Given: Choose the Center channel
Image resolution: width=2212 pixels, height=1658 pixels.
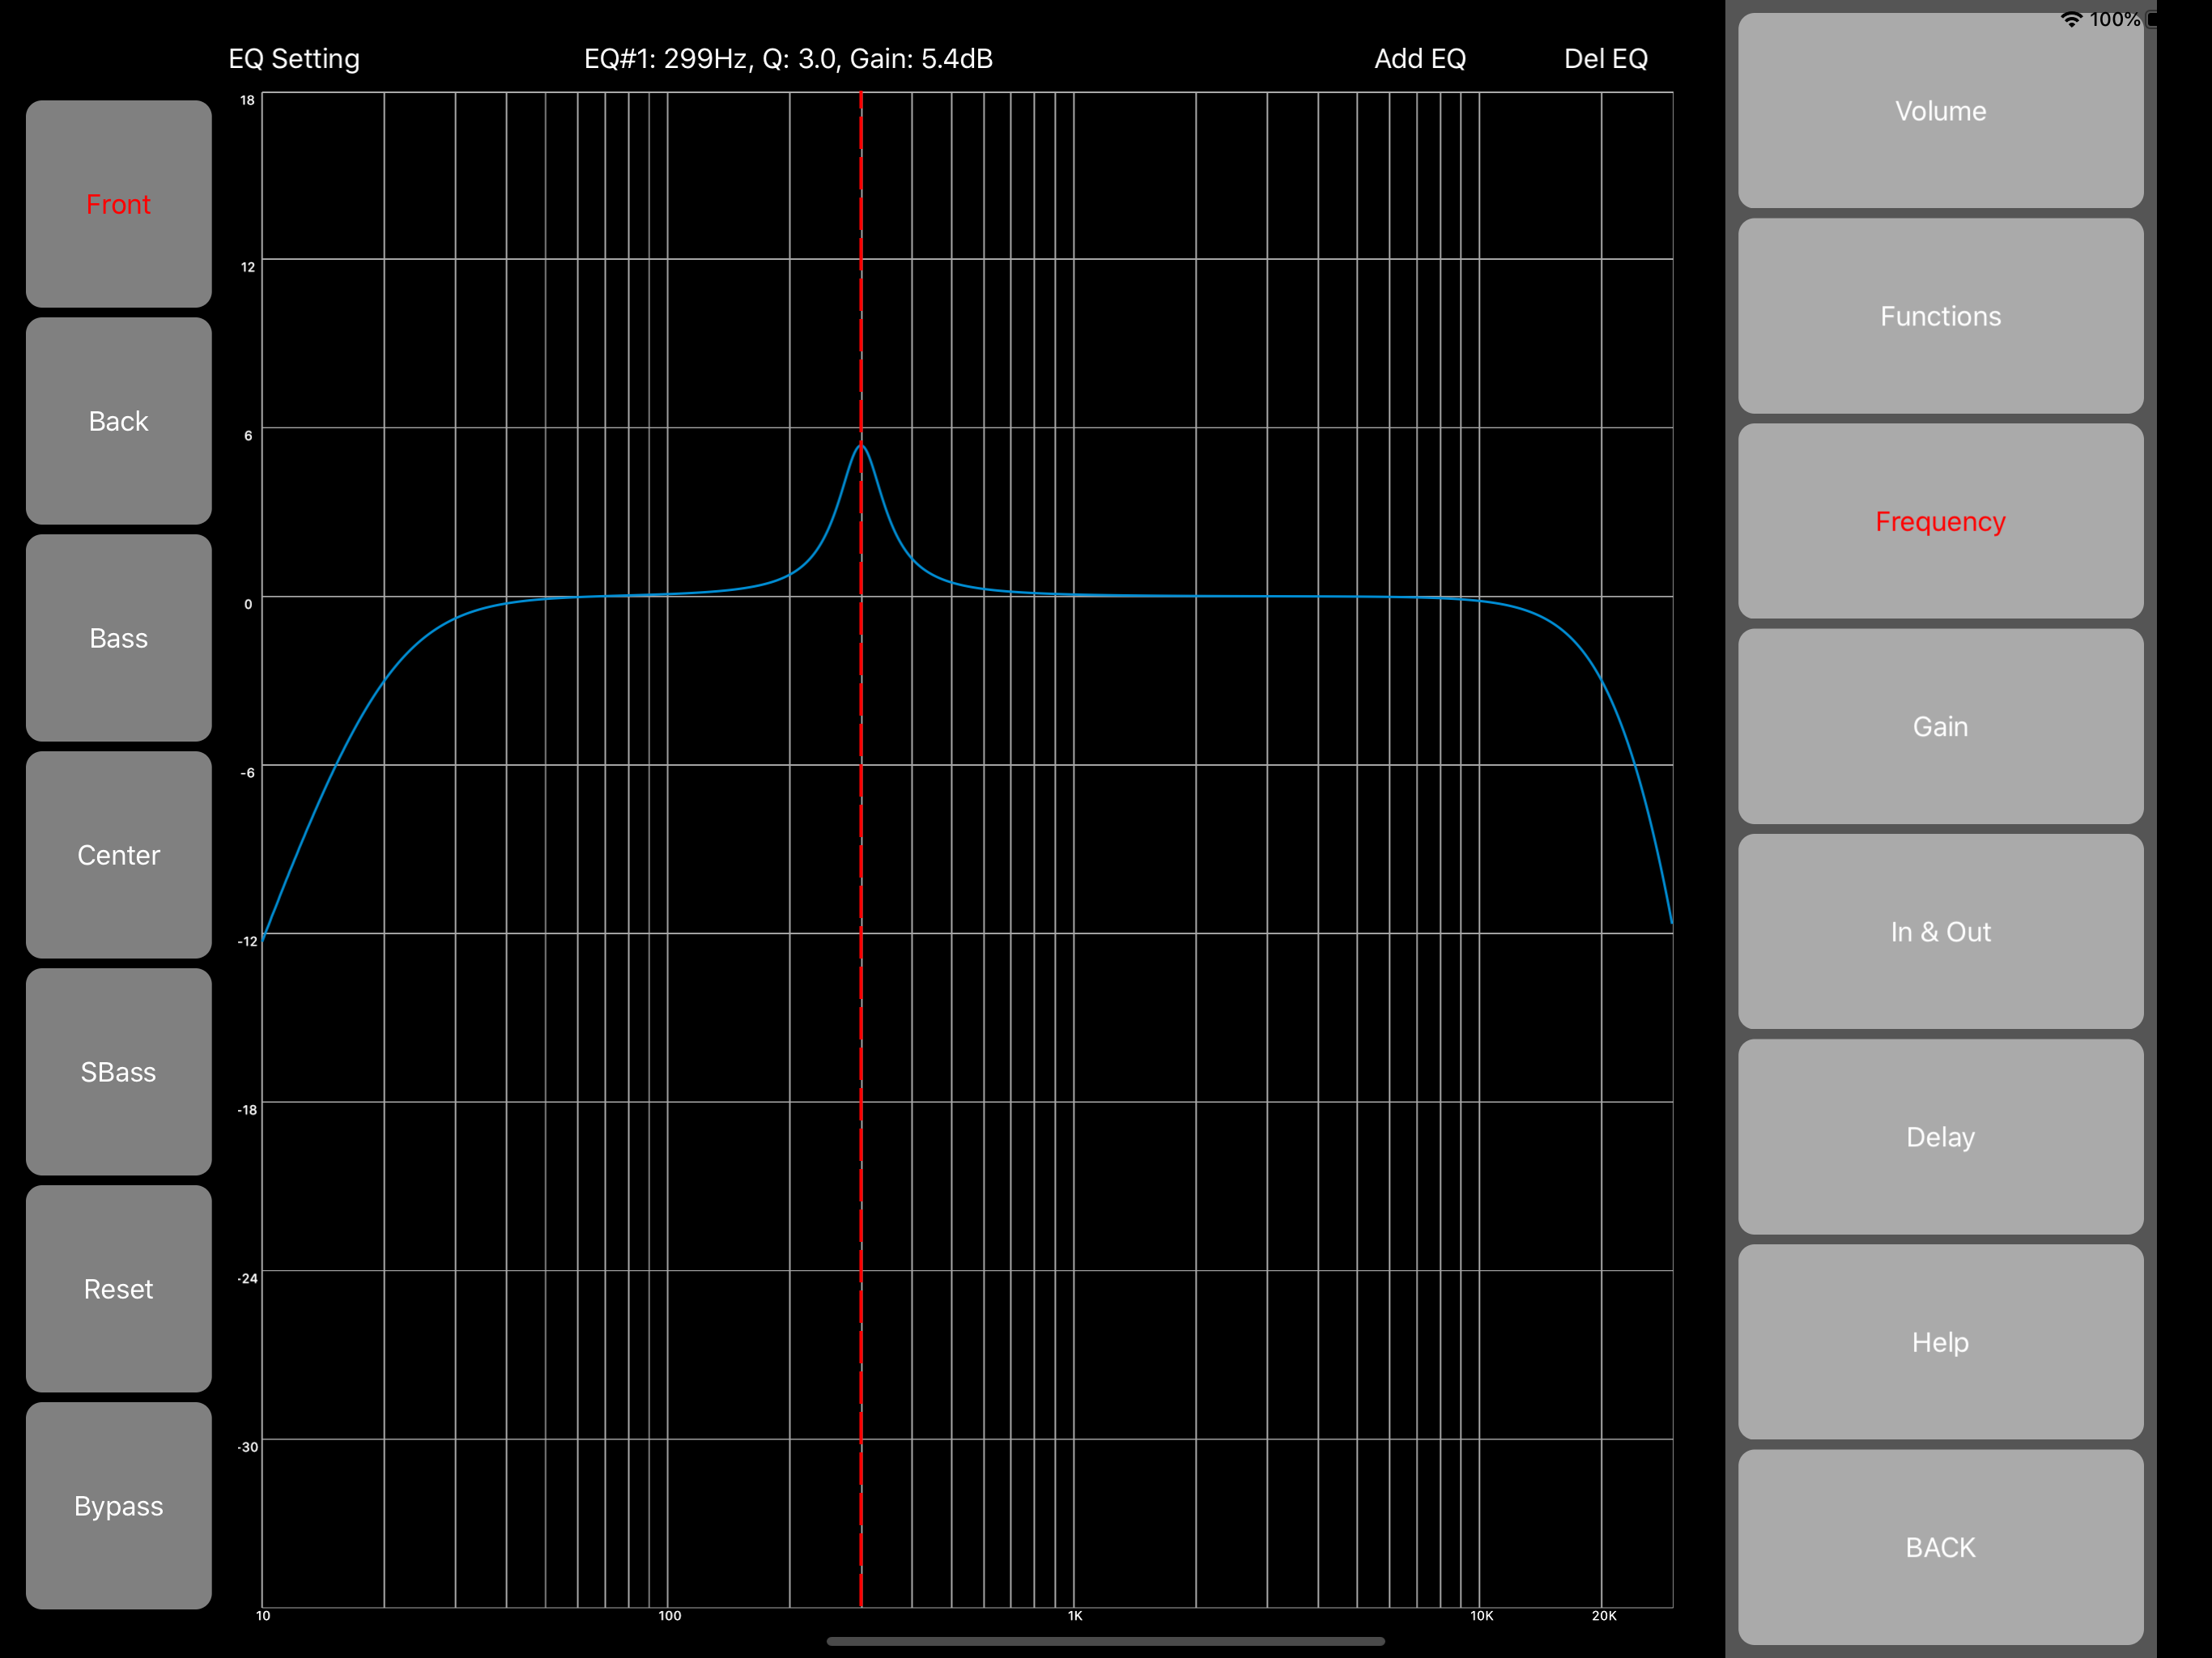Looking at the screenshot, I should tap(118, 855).
